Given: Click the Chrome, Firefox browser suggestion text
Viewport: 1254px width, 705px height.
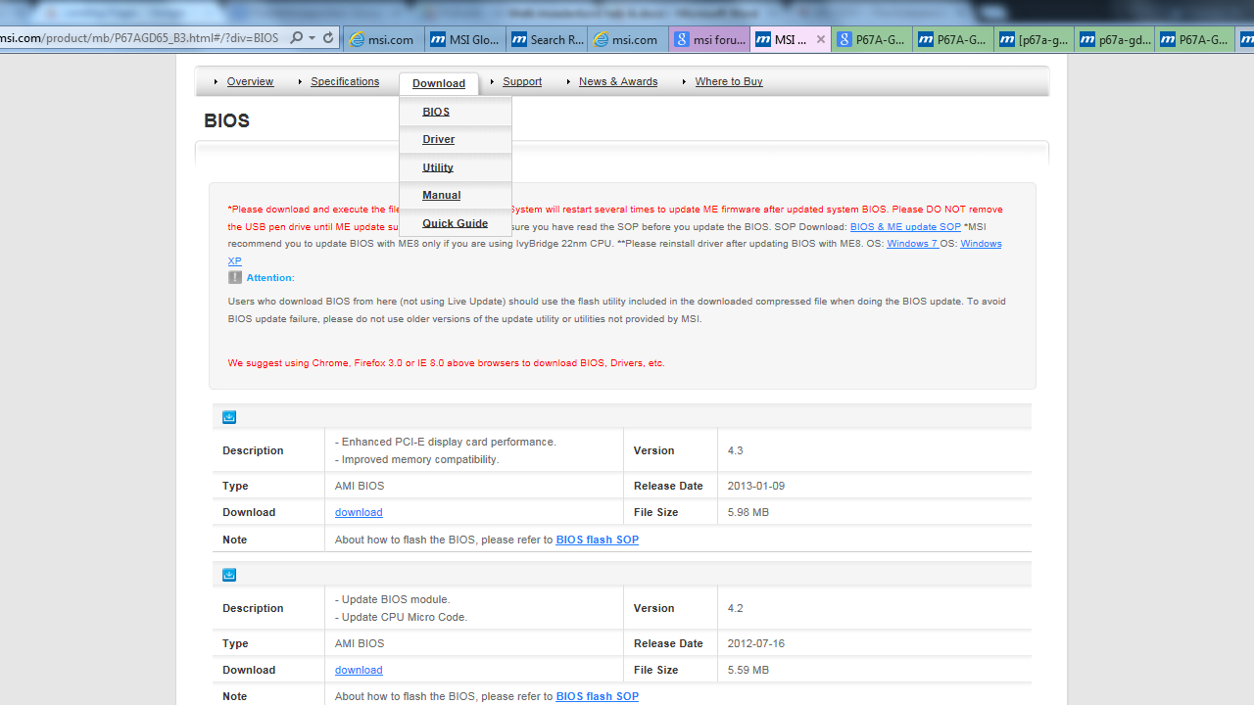Looking at the screenshot, I should [447, 363].
